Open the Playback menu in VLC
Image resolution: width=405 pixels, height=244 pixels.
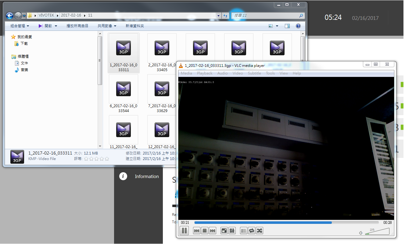tap(205, 73)
